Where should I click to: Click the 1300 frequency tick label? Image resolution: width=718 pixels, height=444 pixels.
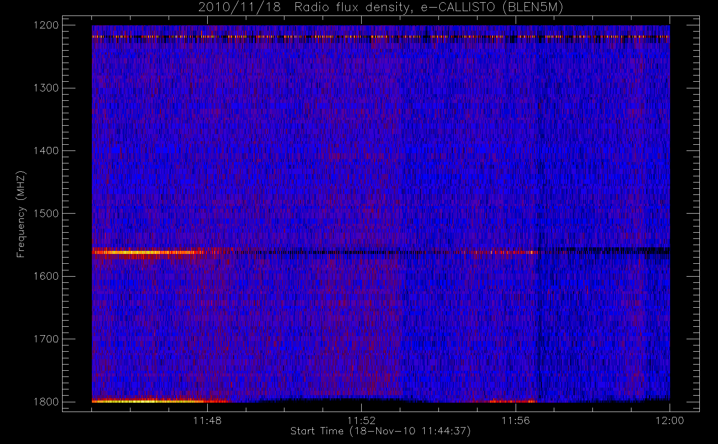click(46, 88)
